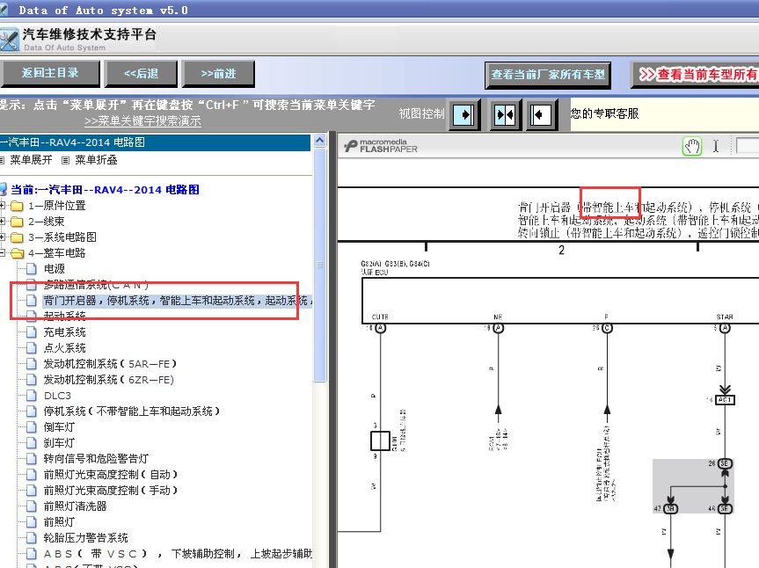Click the app logo icon beside 汽车维修技术支持平台
This screenshot has width=759, height=568.
click(x=10, y=40)
